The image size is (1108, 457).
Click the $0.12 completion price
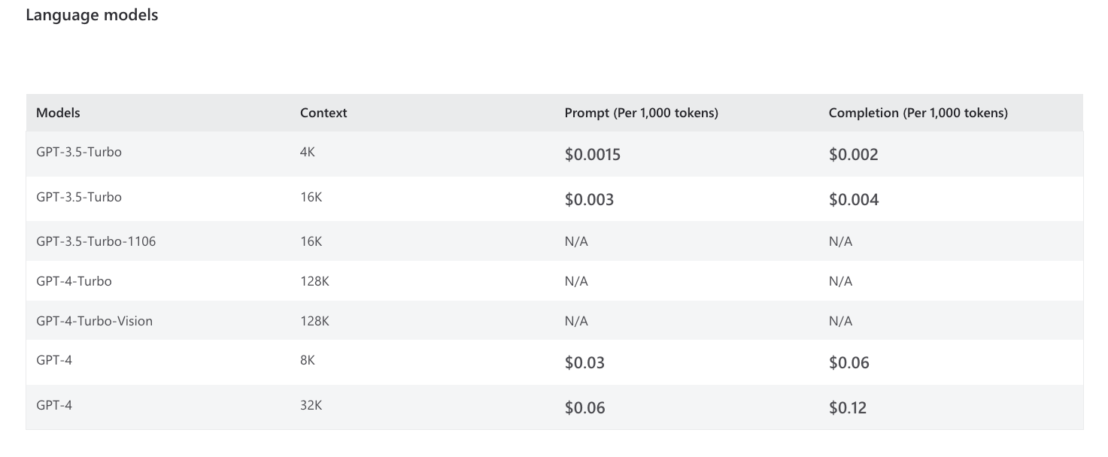pos(848,408)
